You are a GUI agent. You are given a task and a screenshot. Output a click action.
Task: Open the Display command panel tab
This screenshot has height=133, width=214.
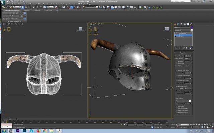click(188, 24)
